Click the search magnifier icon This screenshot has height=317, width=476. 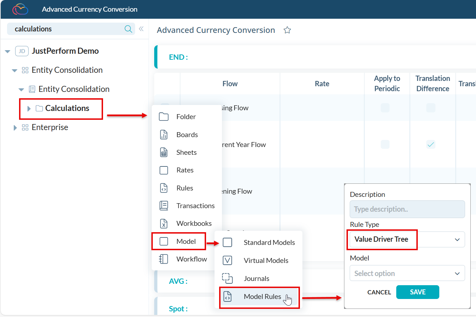[x=128, y=29]
